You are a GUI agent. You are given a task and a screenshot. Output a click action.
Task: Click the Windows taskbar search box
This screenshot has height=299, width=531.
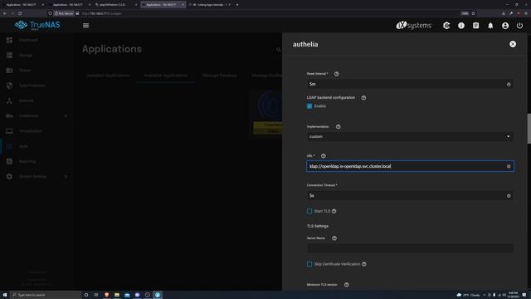tap(46, 295)
